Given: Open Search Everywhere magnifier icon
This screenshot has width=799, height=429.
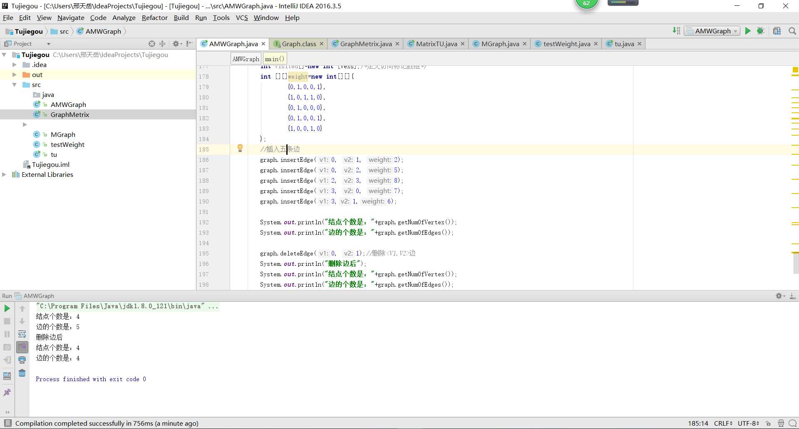Looking at the screenshot, I should pos(792,31).
